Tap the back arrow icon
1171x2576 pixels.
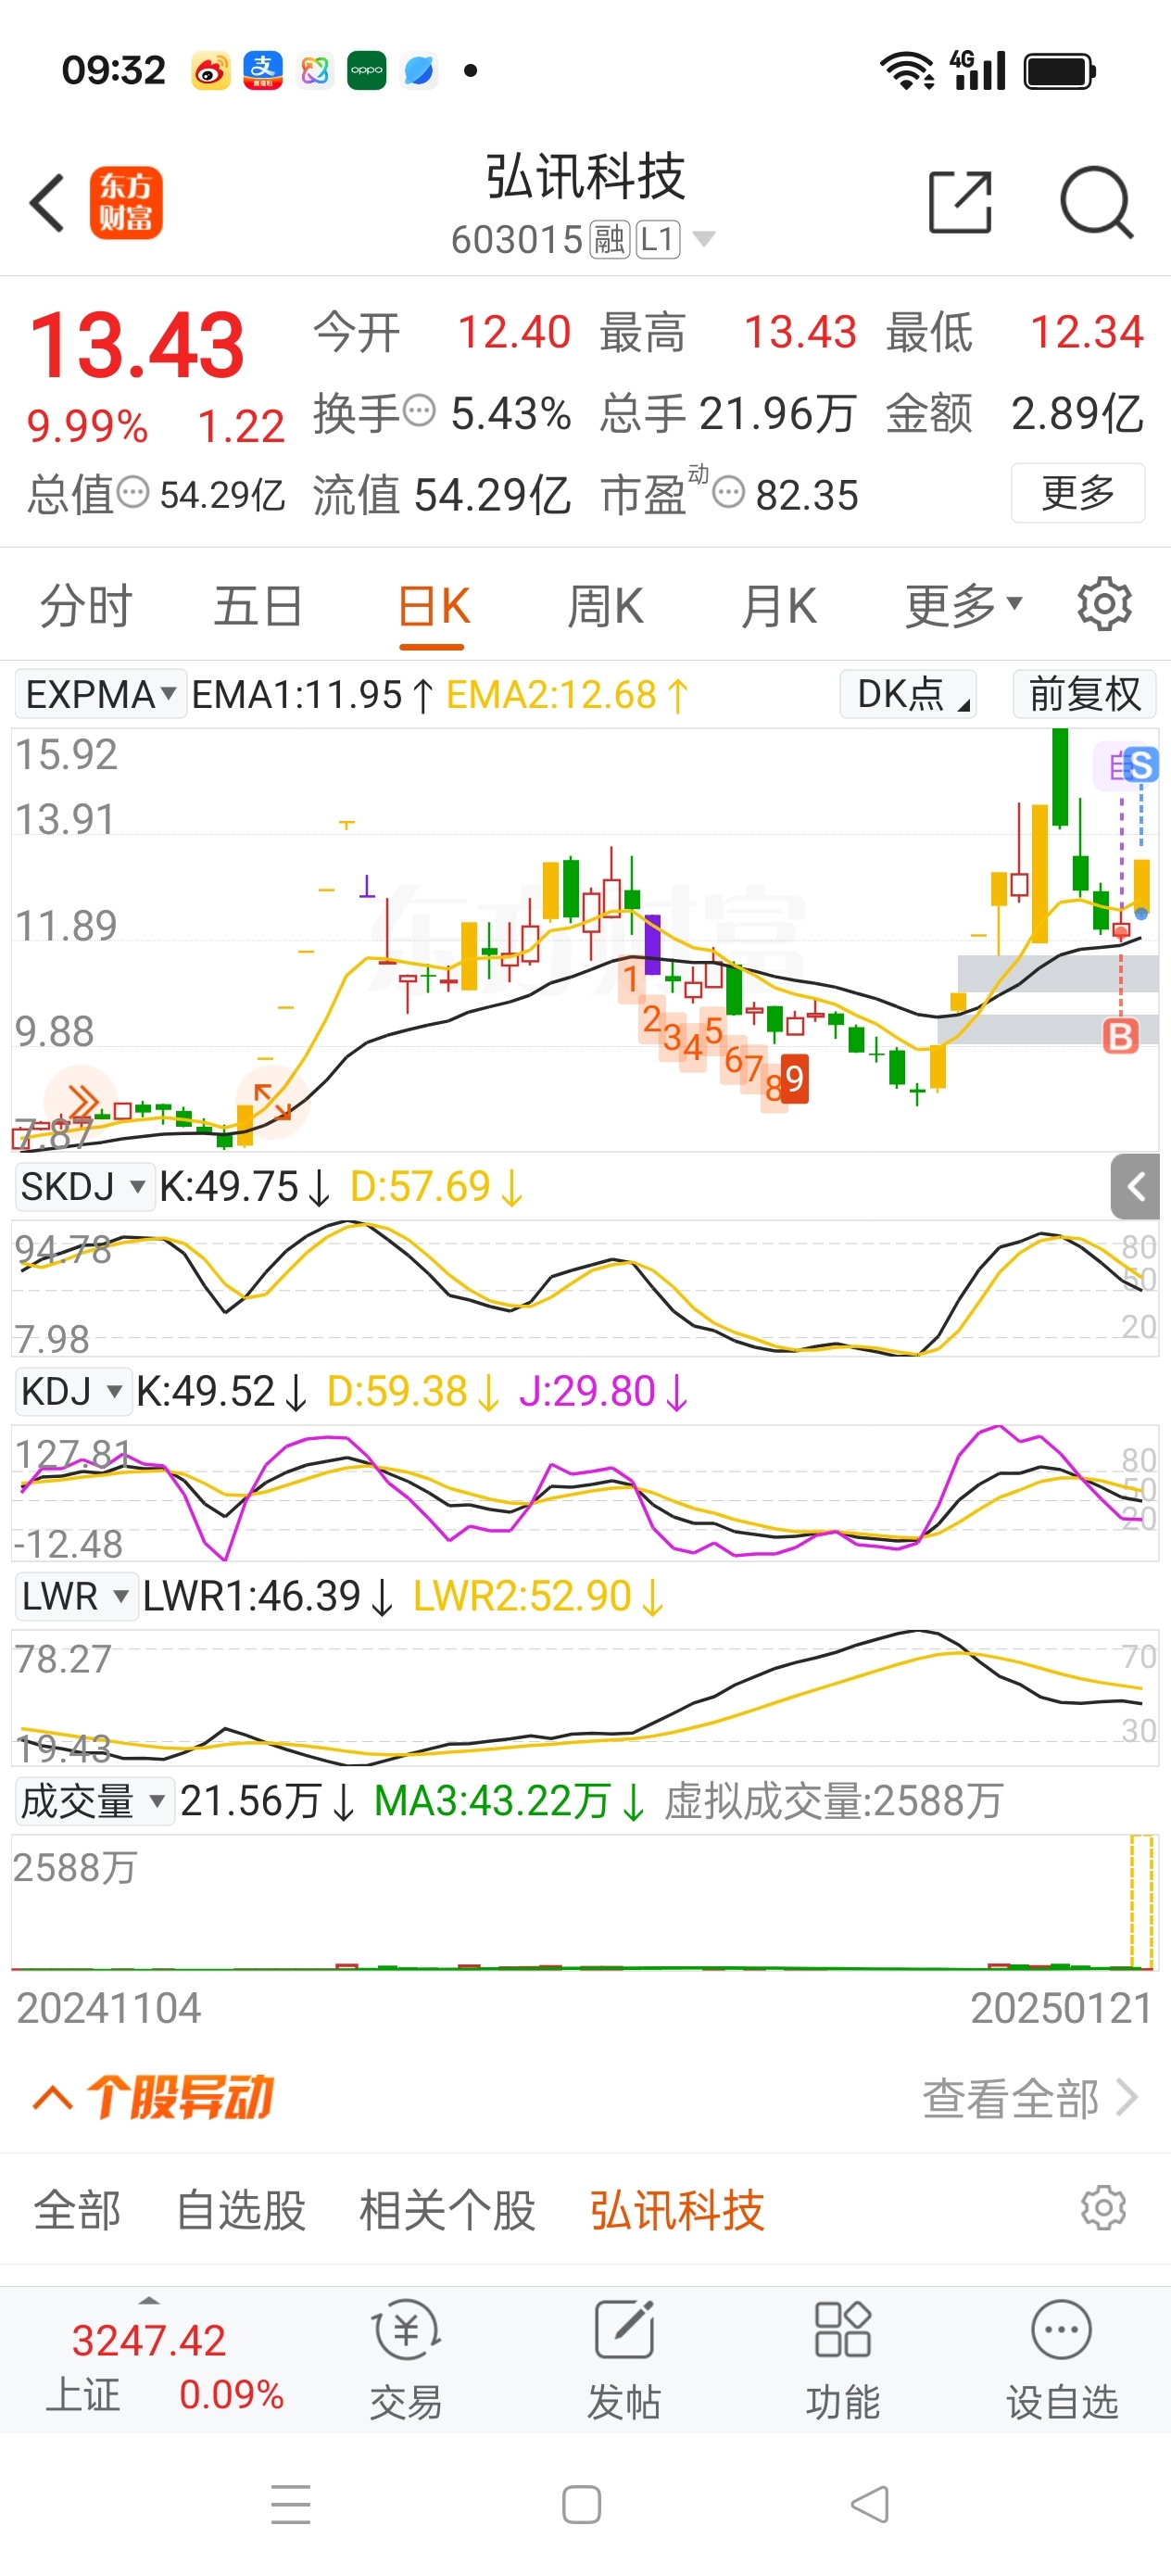47,203
